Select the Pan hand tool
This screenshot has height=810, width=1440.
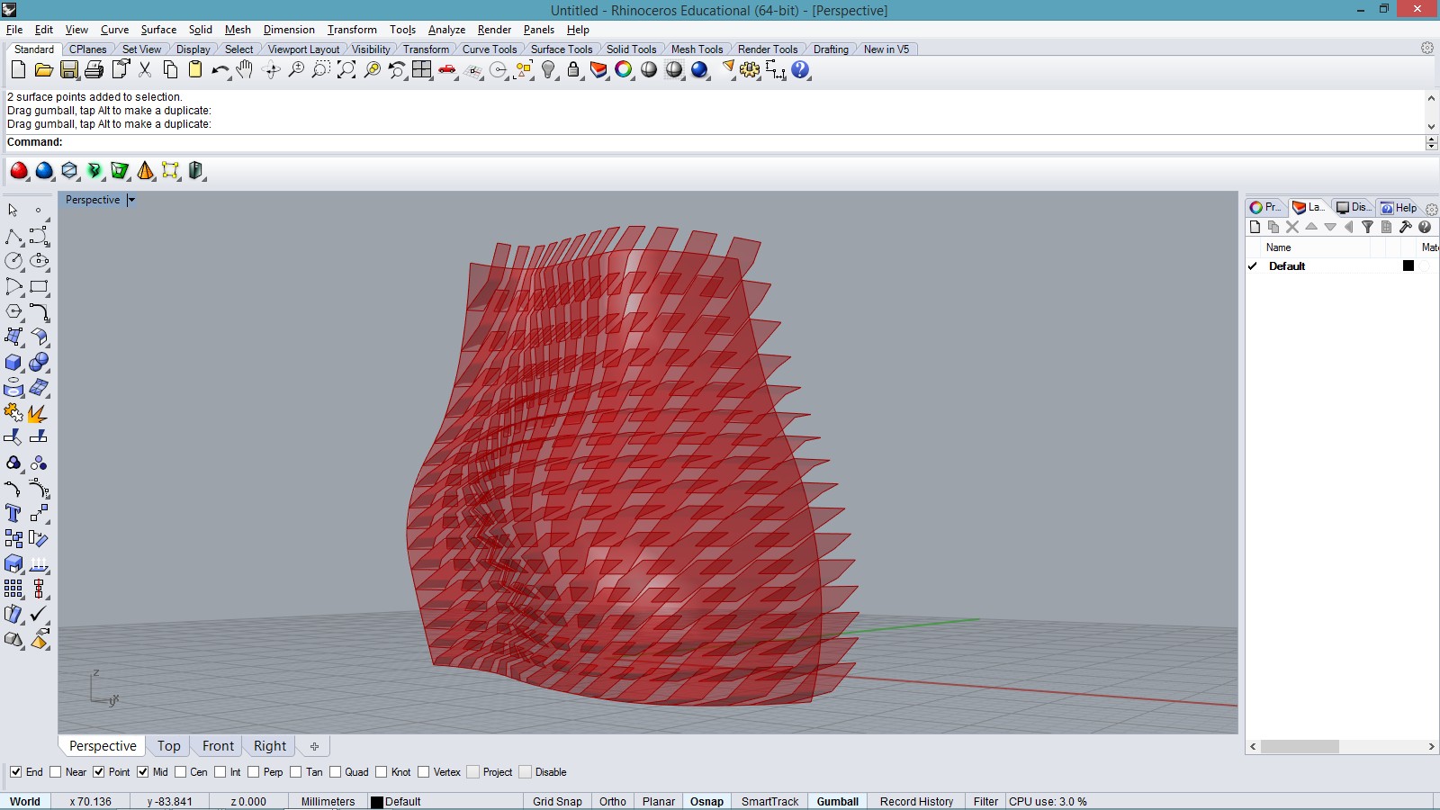(x=245, y=70)
